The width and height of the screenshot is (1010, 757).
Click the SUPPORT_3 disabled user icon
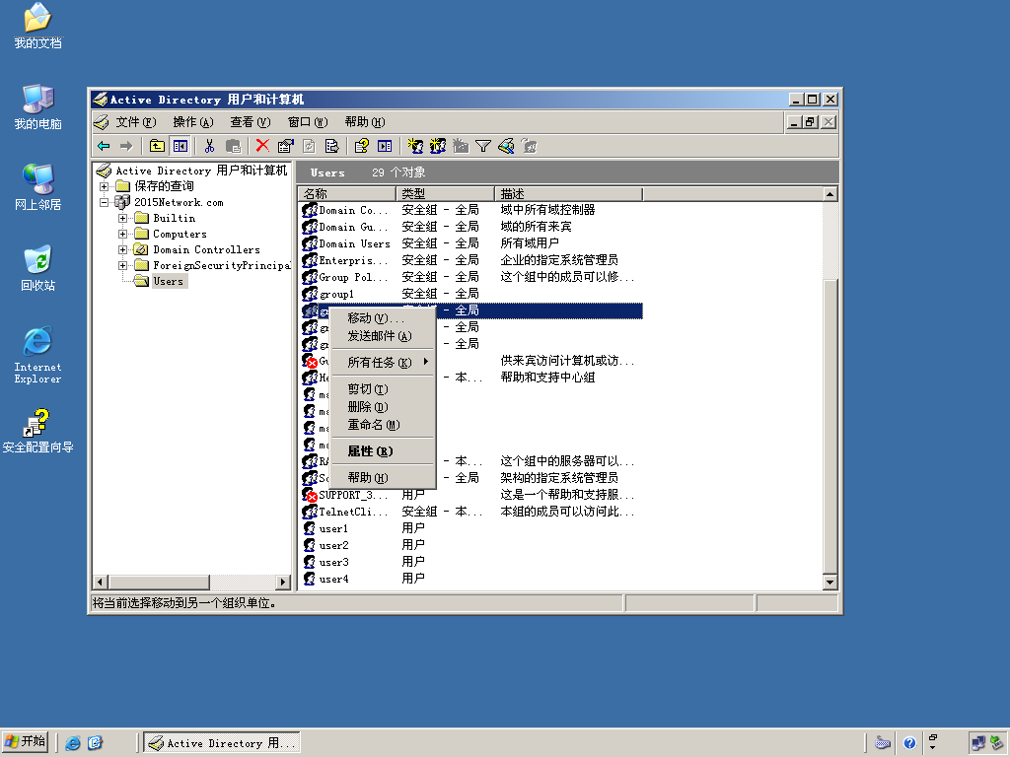[x=310, y=495]
